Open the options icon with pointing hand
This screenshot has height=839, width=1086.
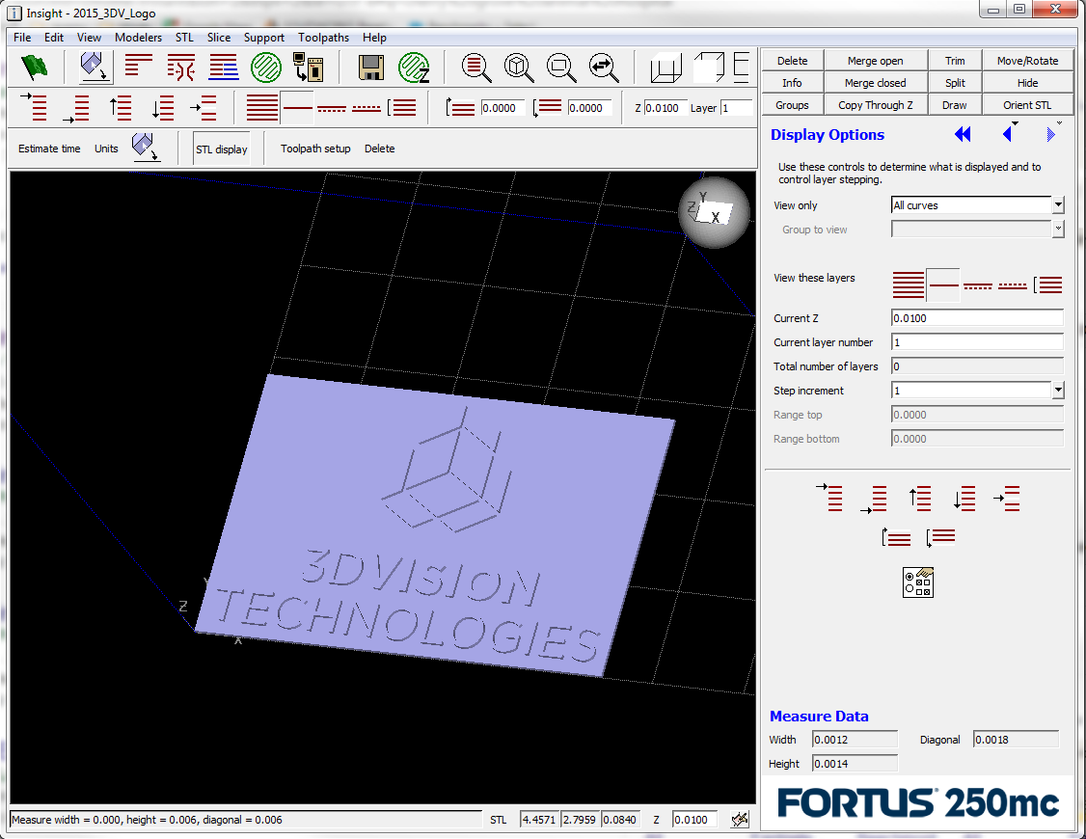coord(918,582)
